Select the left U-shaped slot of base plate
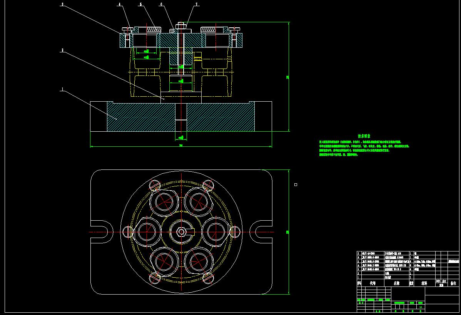 click(x=102, y=232)
